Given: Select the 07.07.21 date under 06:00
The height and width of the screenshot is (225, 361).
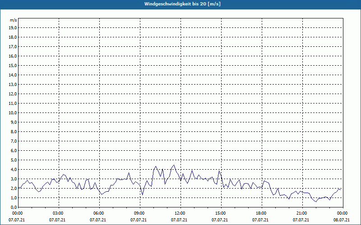Looking at the screenshot, I should point(97,220).
